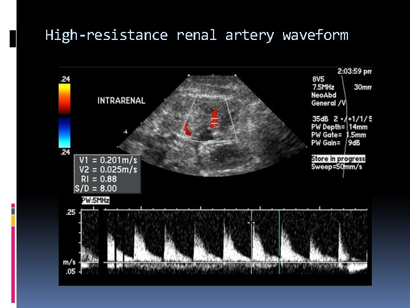
Task: Click the PW Gain= 9dB setting
Action: click(336, 143)
